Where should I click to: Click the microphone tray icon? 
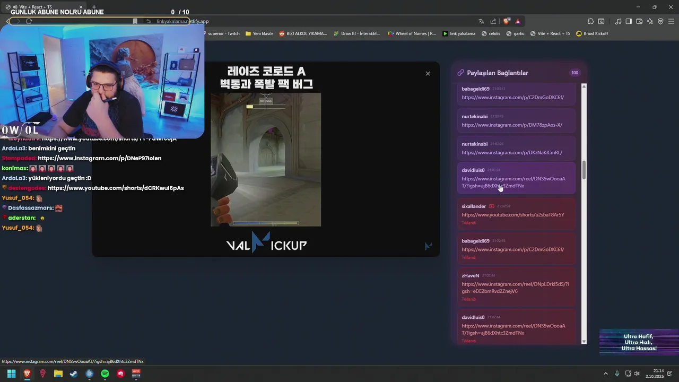click(617, 374)
